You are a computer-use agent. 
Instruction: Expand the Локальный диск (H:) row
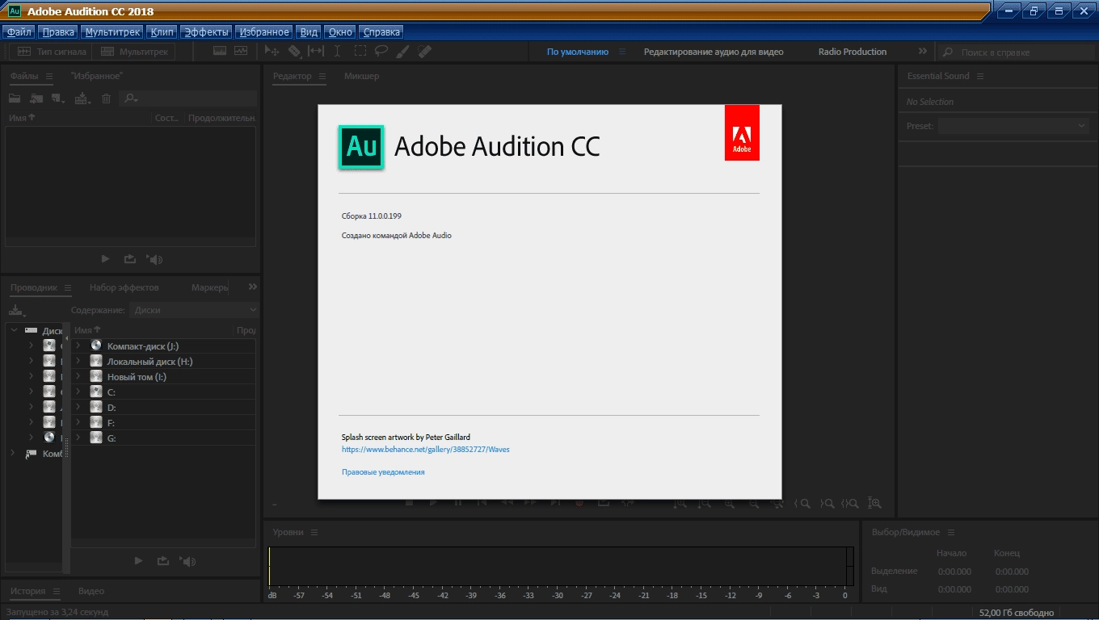coord(78,361)
